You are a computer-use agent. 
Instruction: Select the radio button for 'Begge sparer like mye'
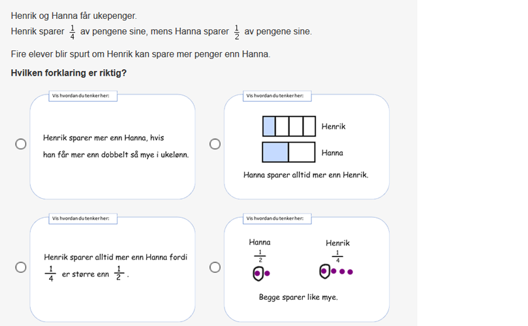coord(215,267)
